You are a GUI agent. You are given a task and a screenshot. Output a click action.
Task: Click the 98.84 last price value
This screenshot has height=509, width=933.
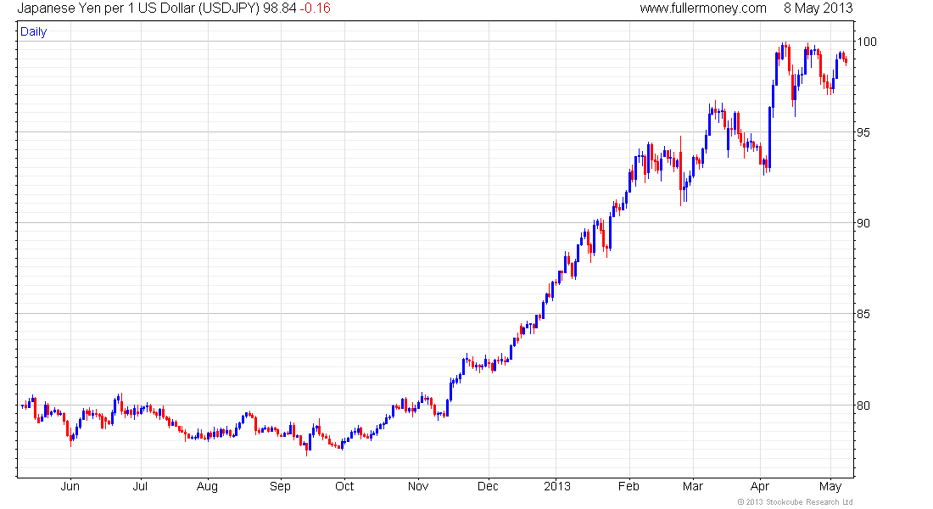click(x=280, y=8)
